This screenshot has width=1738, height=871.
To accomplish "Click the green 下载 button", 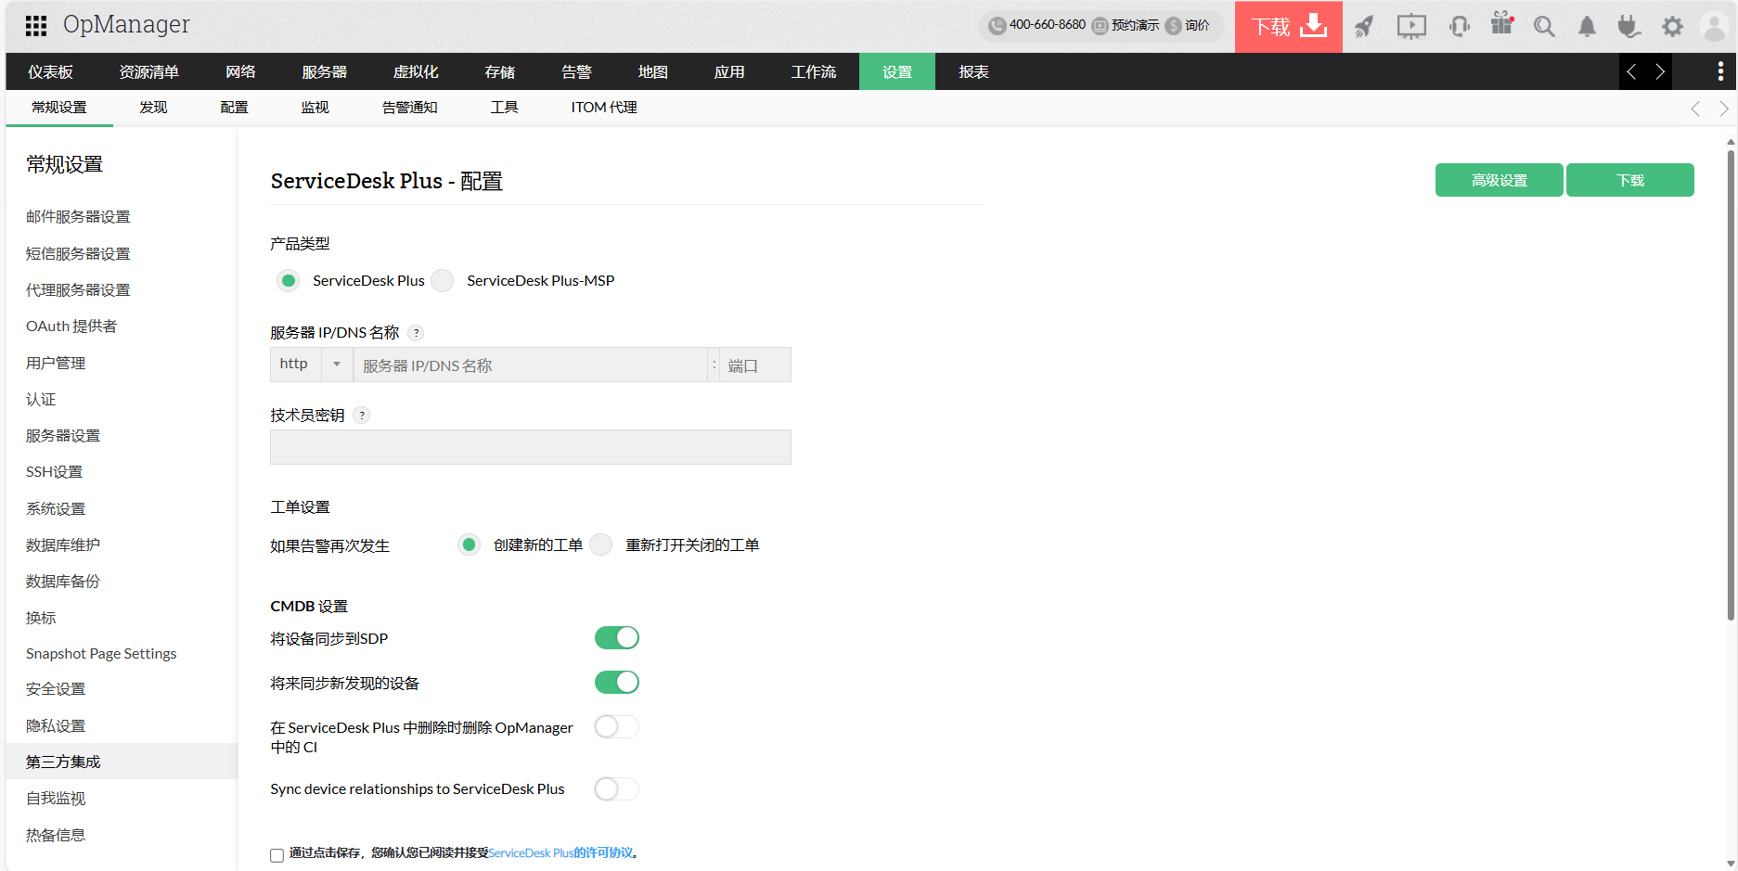I will 1630,180.
